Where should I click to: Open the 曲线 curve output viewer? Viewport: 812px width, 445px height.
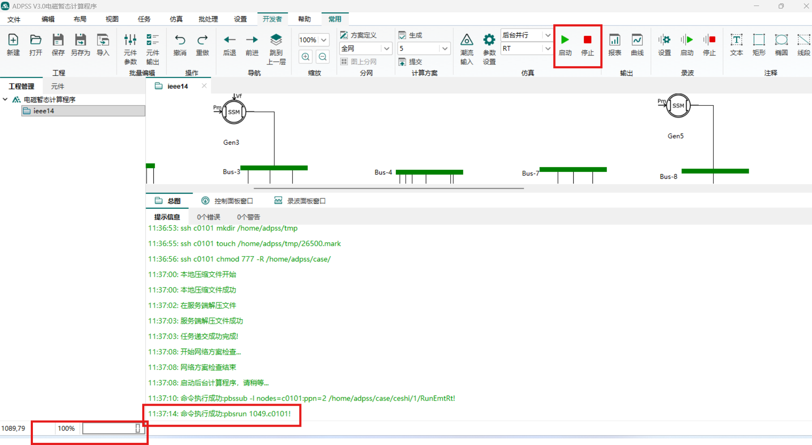(x=637, y=44)
